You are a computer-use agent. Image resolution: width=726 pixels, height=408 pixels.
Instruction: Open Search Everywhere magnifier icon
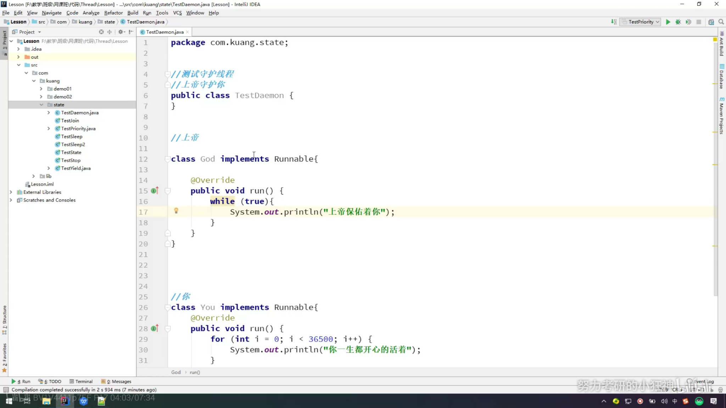721,22
